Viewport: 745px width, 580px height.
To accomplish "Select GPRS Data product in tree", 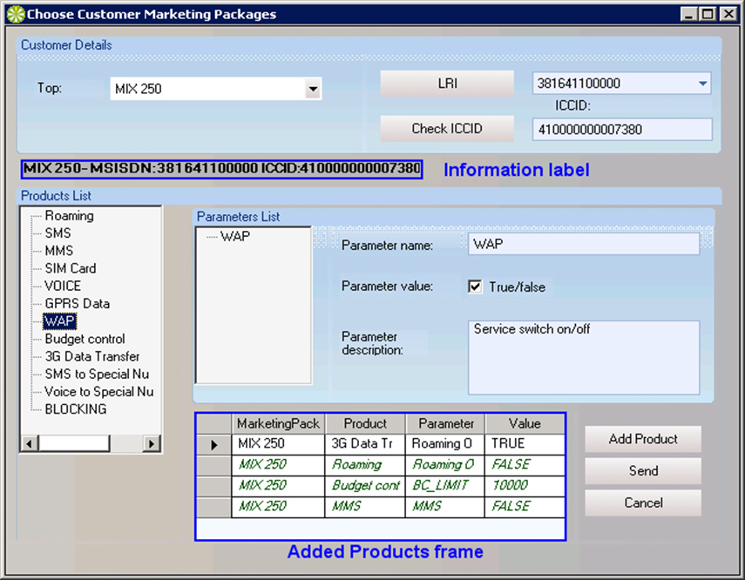I will [x=77, y=304].
